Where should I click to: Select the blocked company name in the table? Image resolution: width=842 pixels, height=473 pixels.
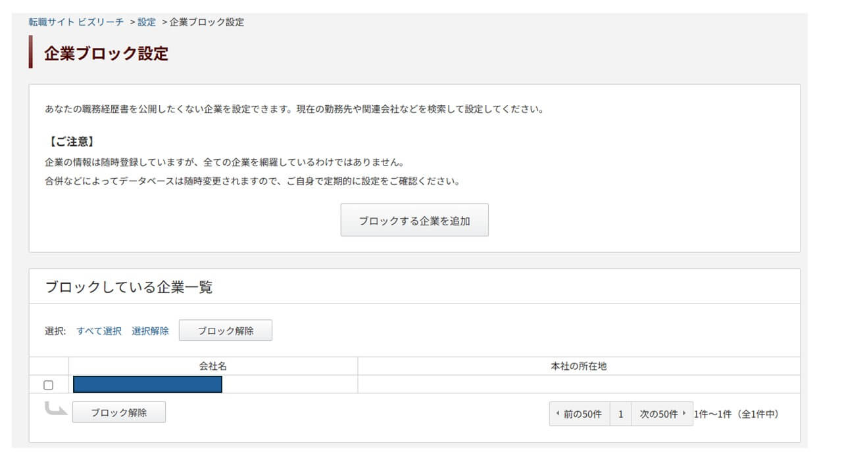click(x=147, y=384)
